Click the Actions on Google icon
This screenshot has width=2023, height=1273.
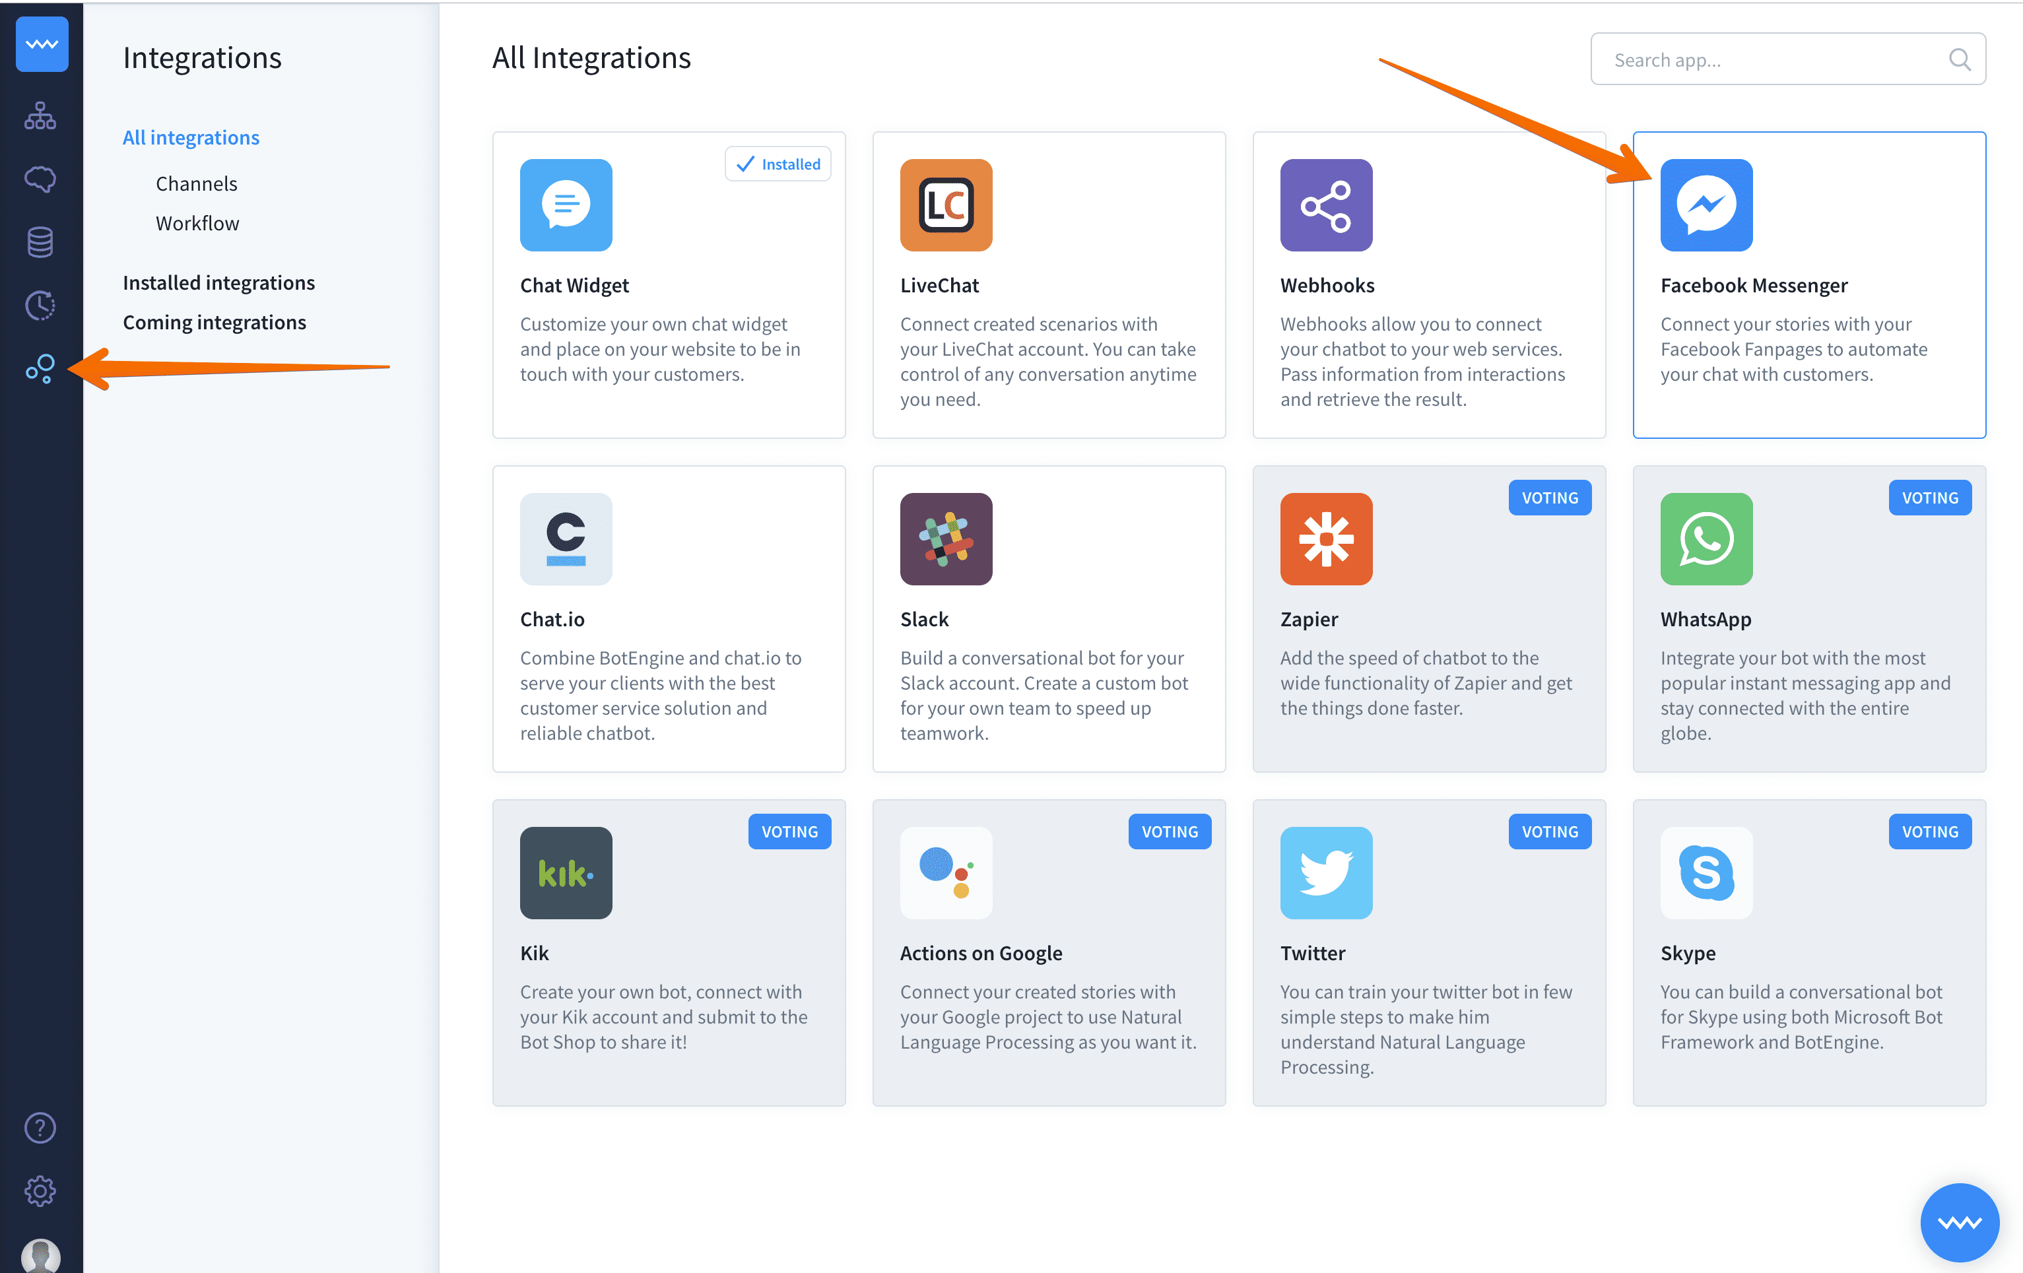tap(946, 873)
